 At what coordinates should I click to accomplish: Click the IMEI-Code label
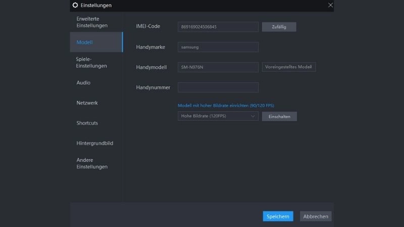(148, 26)
